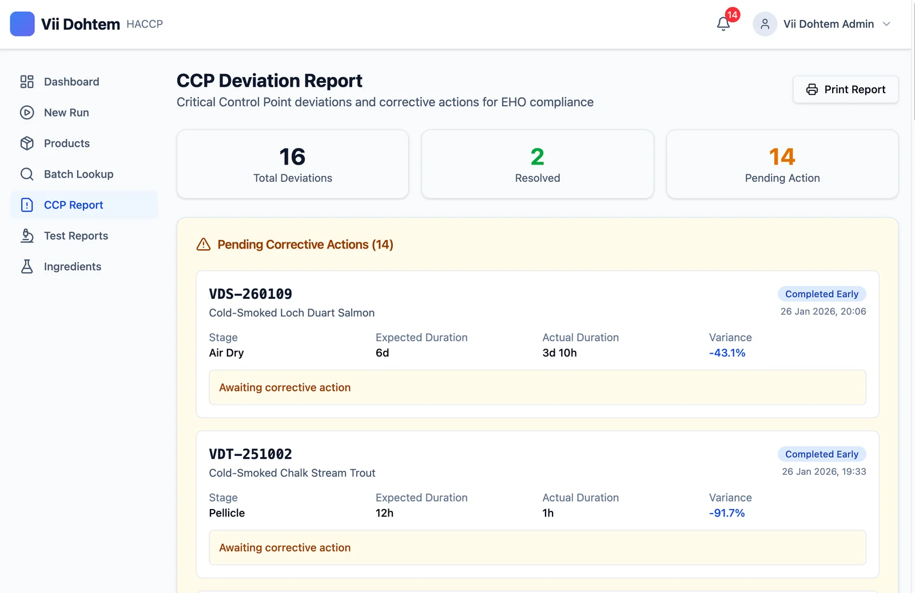Image resolution: width=915 pixels, height=593 pixels.
Task: Click the warning triangle beside Pending Corrective Actions
Action: coord(204,245)
